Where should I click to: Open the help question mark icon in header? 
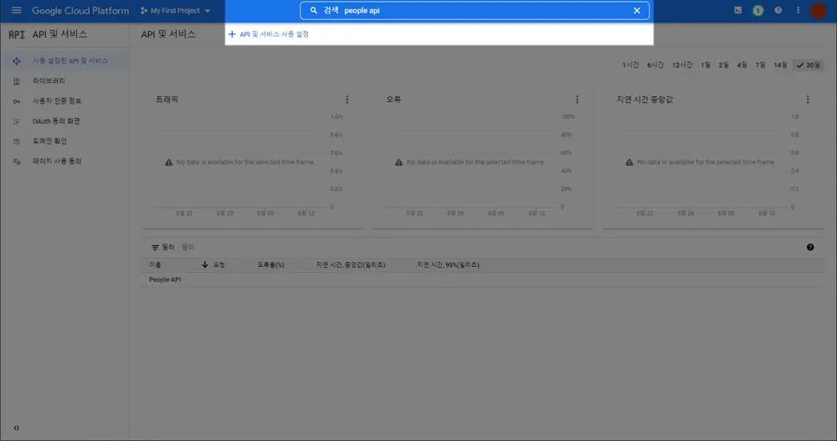[778, 10]
